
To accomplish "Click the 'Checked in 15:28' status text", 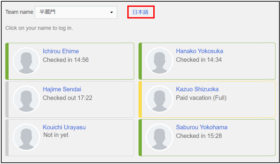I will click(x=199, y=136).
